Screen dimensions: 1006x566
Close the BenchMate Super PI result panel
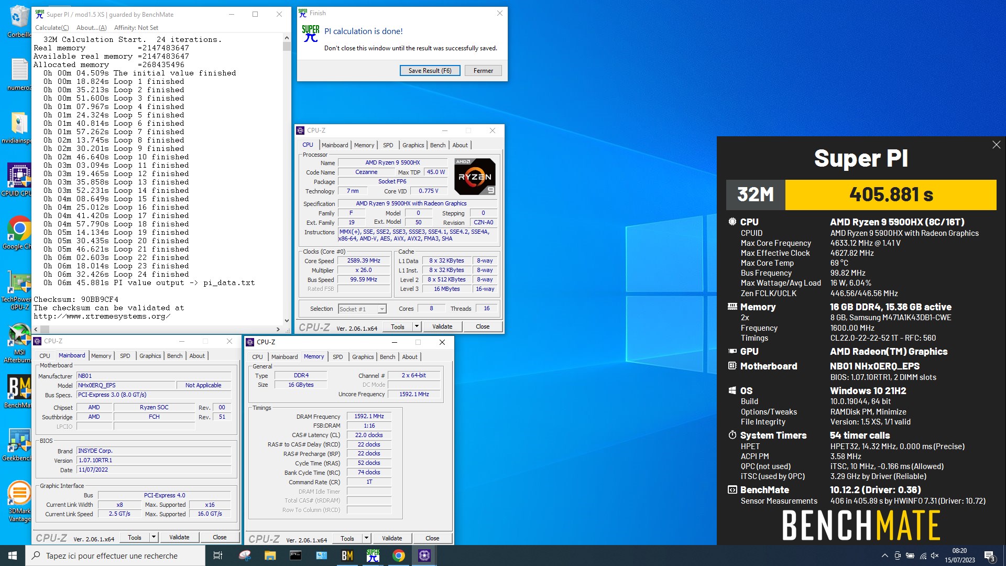pos(996,145)
